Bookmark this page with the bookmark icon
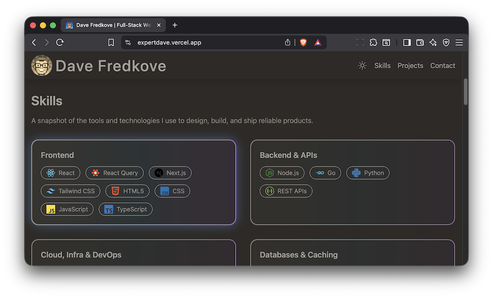This screenshot has height=298, width=493. (111, 42)
